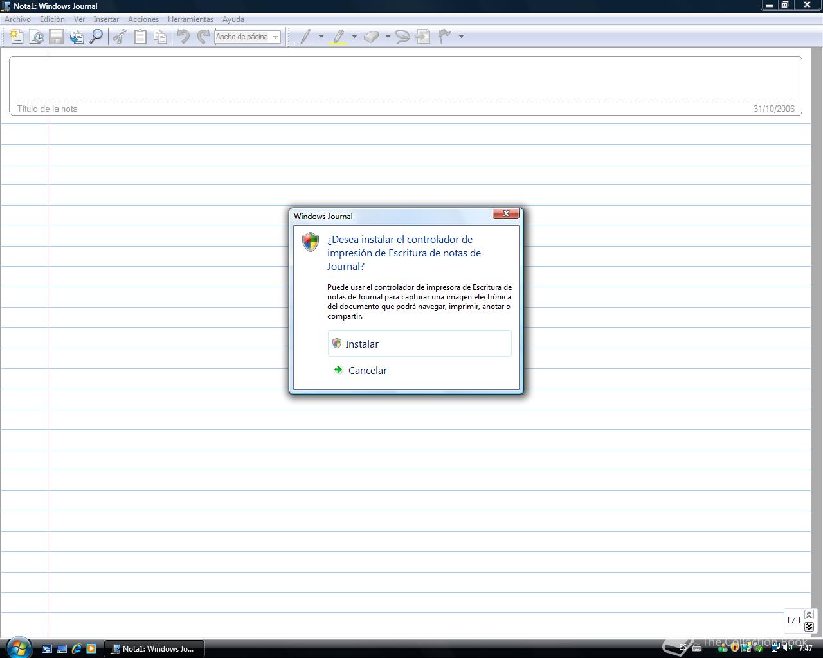
Task: Click the Undo arrow icon
Action: point(183,37)
